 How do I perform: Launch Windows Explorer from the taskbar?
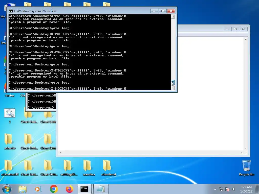pos(23,189)
